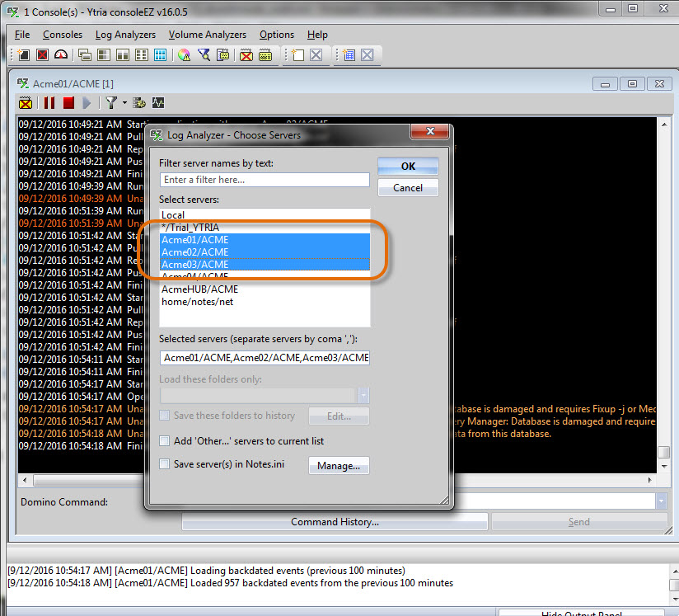Image resolution: width=679 pixels, height=616 pixels.
Task: Click the console horizontal scrollbar left arrow
Action: 25,480
